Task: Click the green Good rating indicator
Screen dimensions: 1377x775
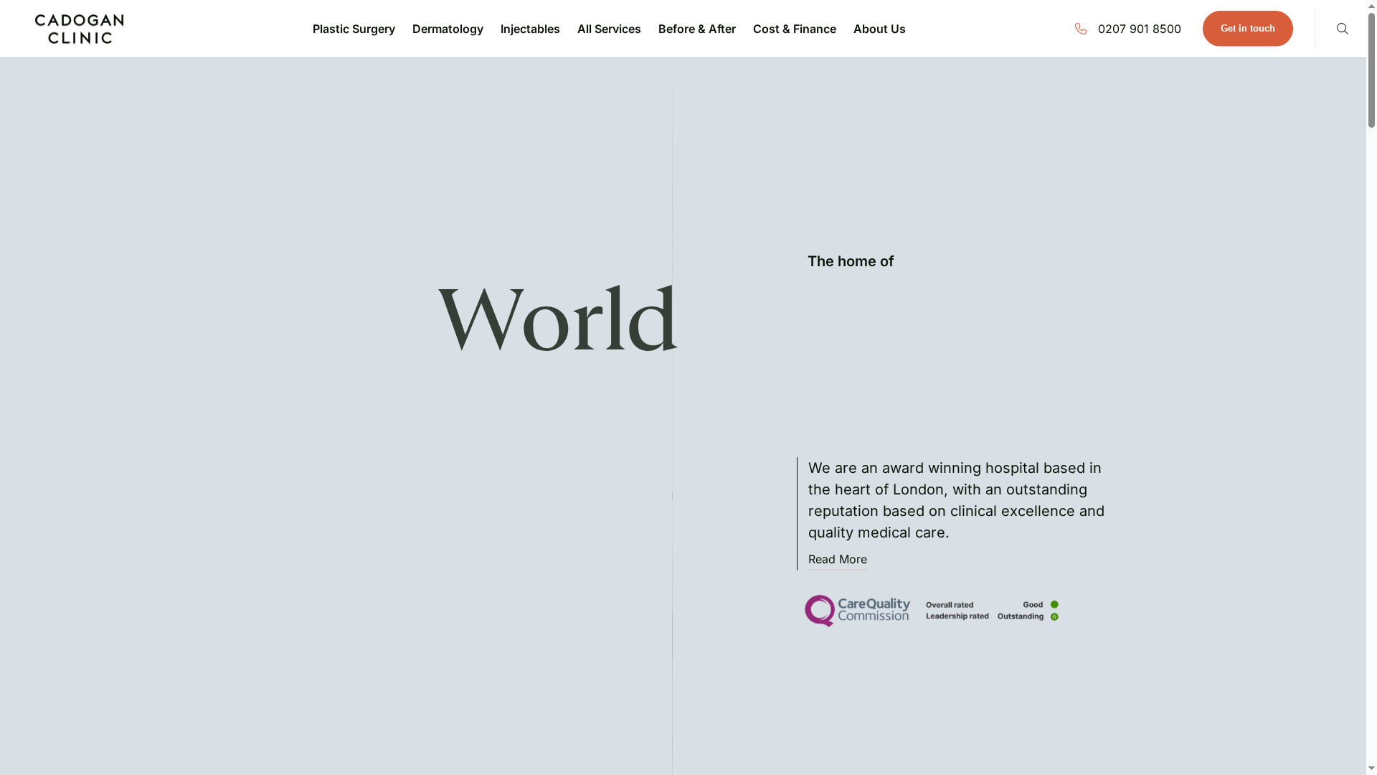Action: 1054,605
